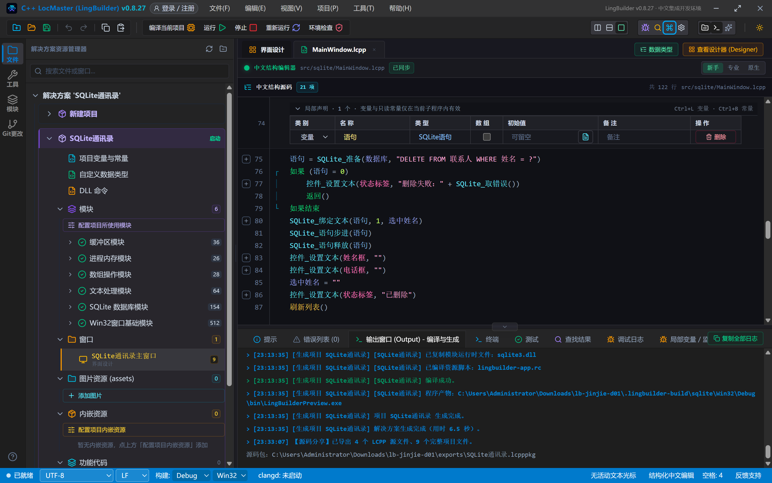Open the 变量 category dropdown

coord(314,137)
